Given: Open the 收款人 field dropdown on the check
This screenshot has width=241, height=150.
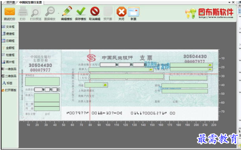Looking at the screenshot, I should pyautogui.click(x=151, y=70).
